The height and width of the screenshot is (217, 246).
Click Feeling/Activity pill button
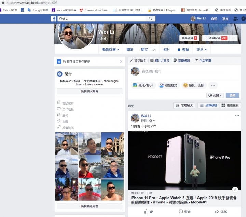tap(194, 85)
